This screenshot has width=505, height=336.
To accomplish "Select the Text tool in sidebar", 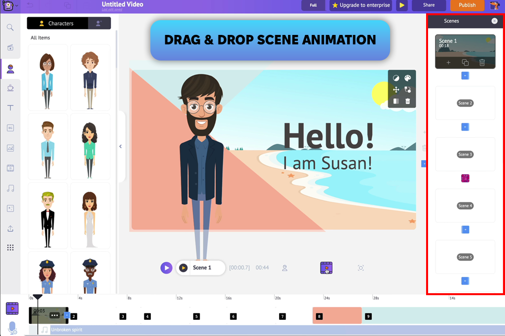I will 10,108.
